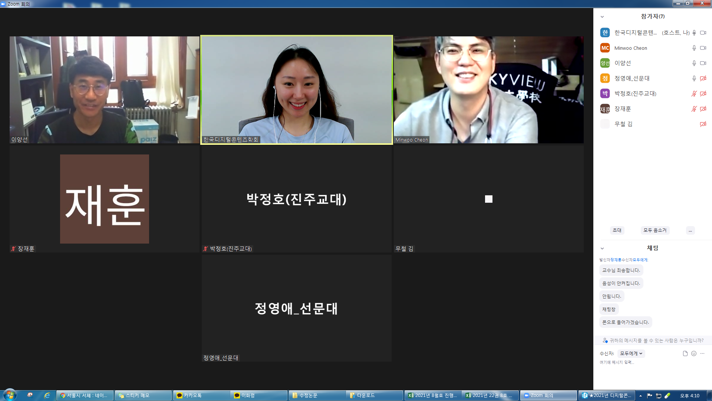Click the file attachment icon in chat

(685, 353)
